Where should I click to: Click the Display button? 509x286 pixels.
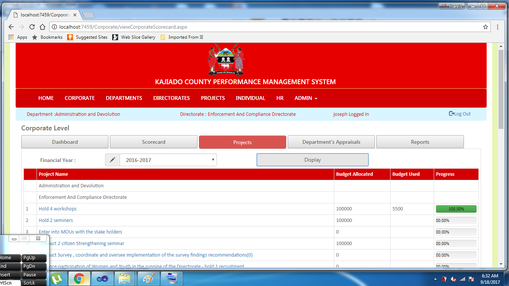313,160
